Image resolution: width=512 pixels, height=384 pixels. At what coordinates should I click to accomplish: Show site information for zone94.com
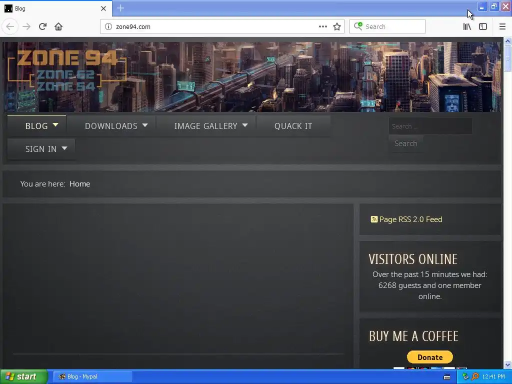pos(108,26)
